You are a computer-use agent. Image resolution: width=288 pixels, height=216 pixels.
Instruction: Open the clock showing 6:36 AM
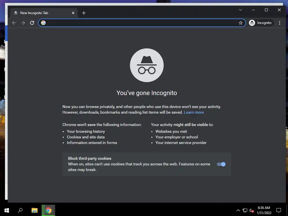(264, 208)
